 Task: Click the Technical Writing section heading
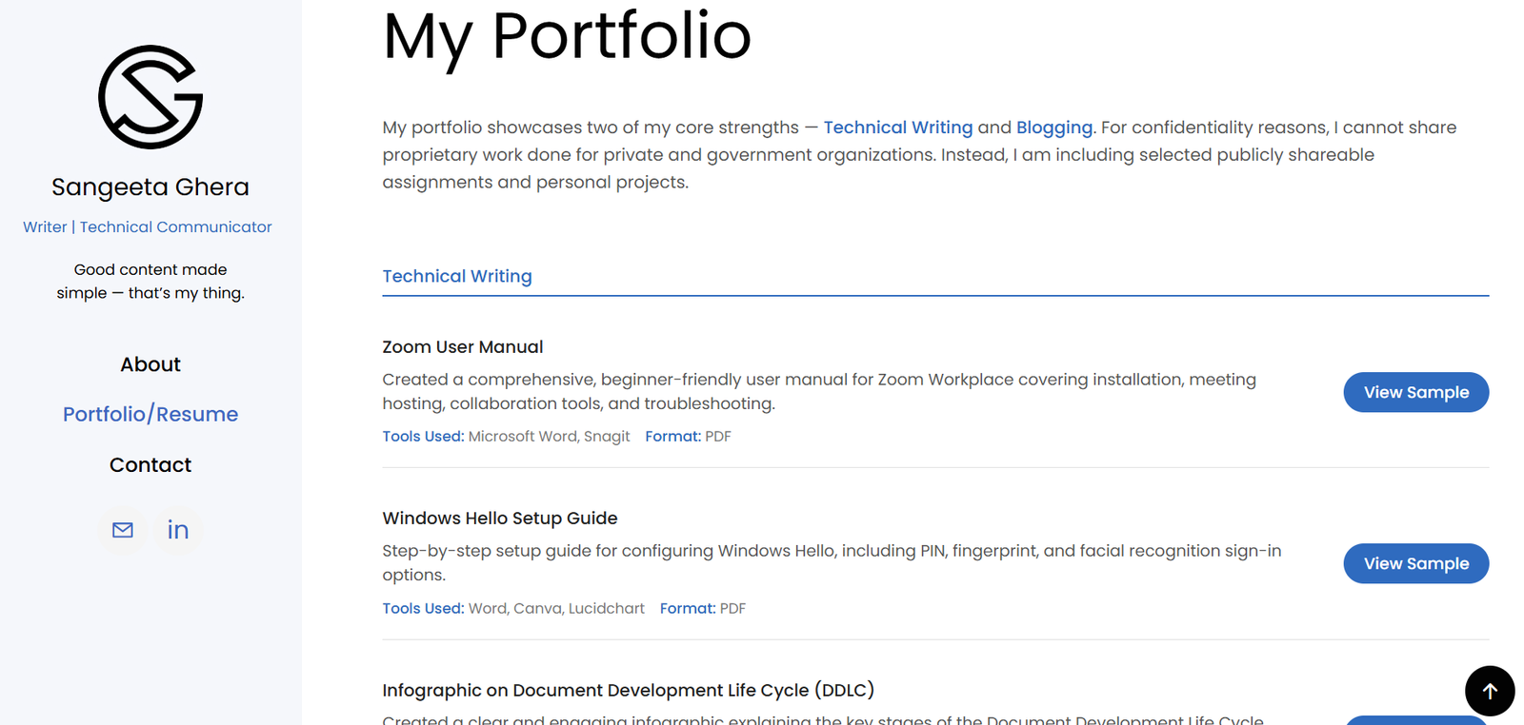(x=457, y=276)
